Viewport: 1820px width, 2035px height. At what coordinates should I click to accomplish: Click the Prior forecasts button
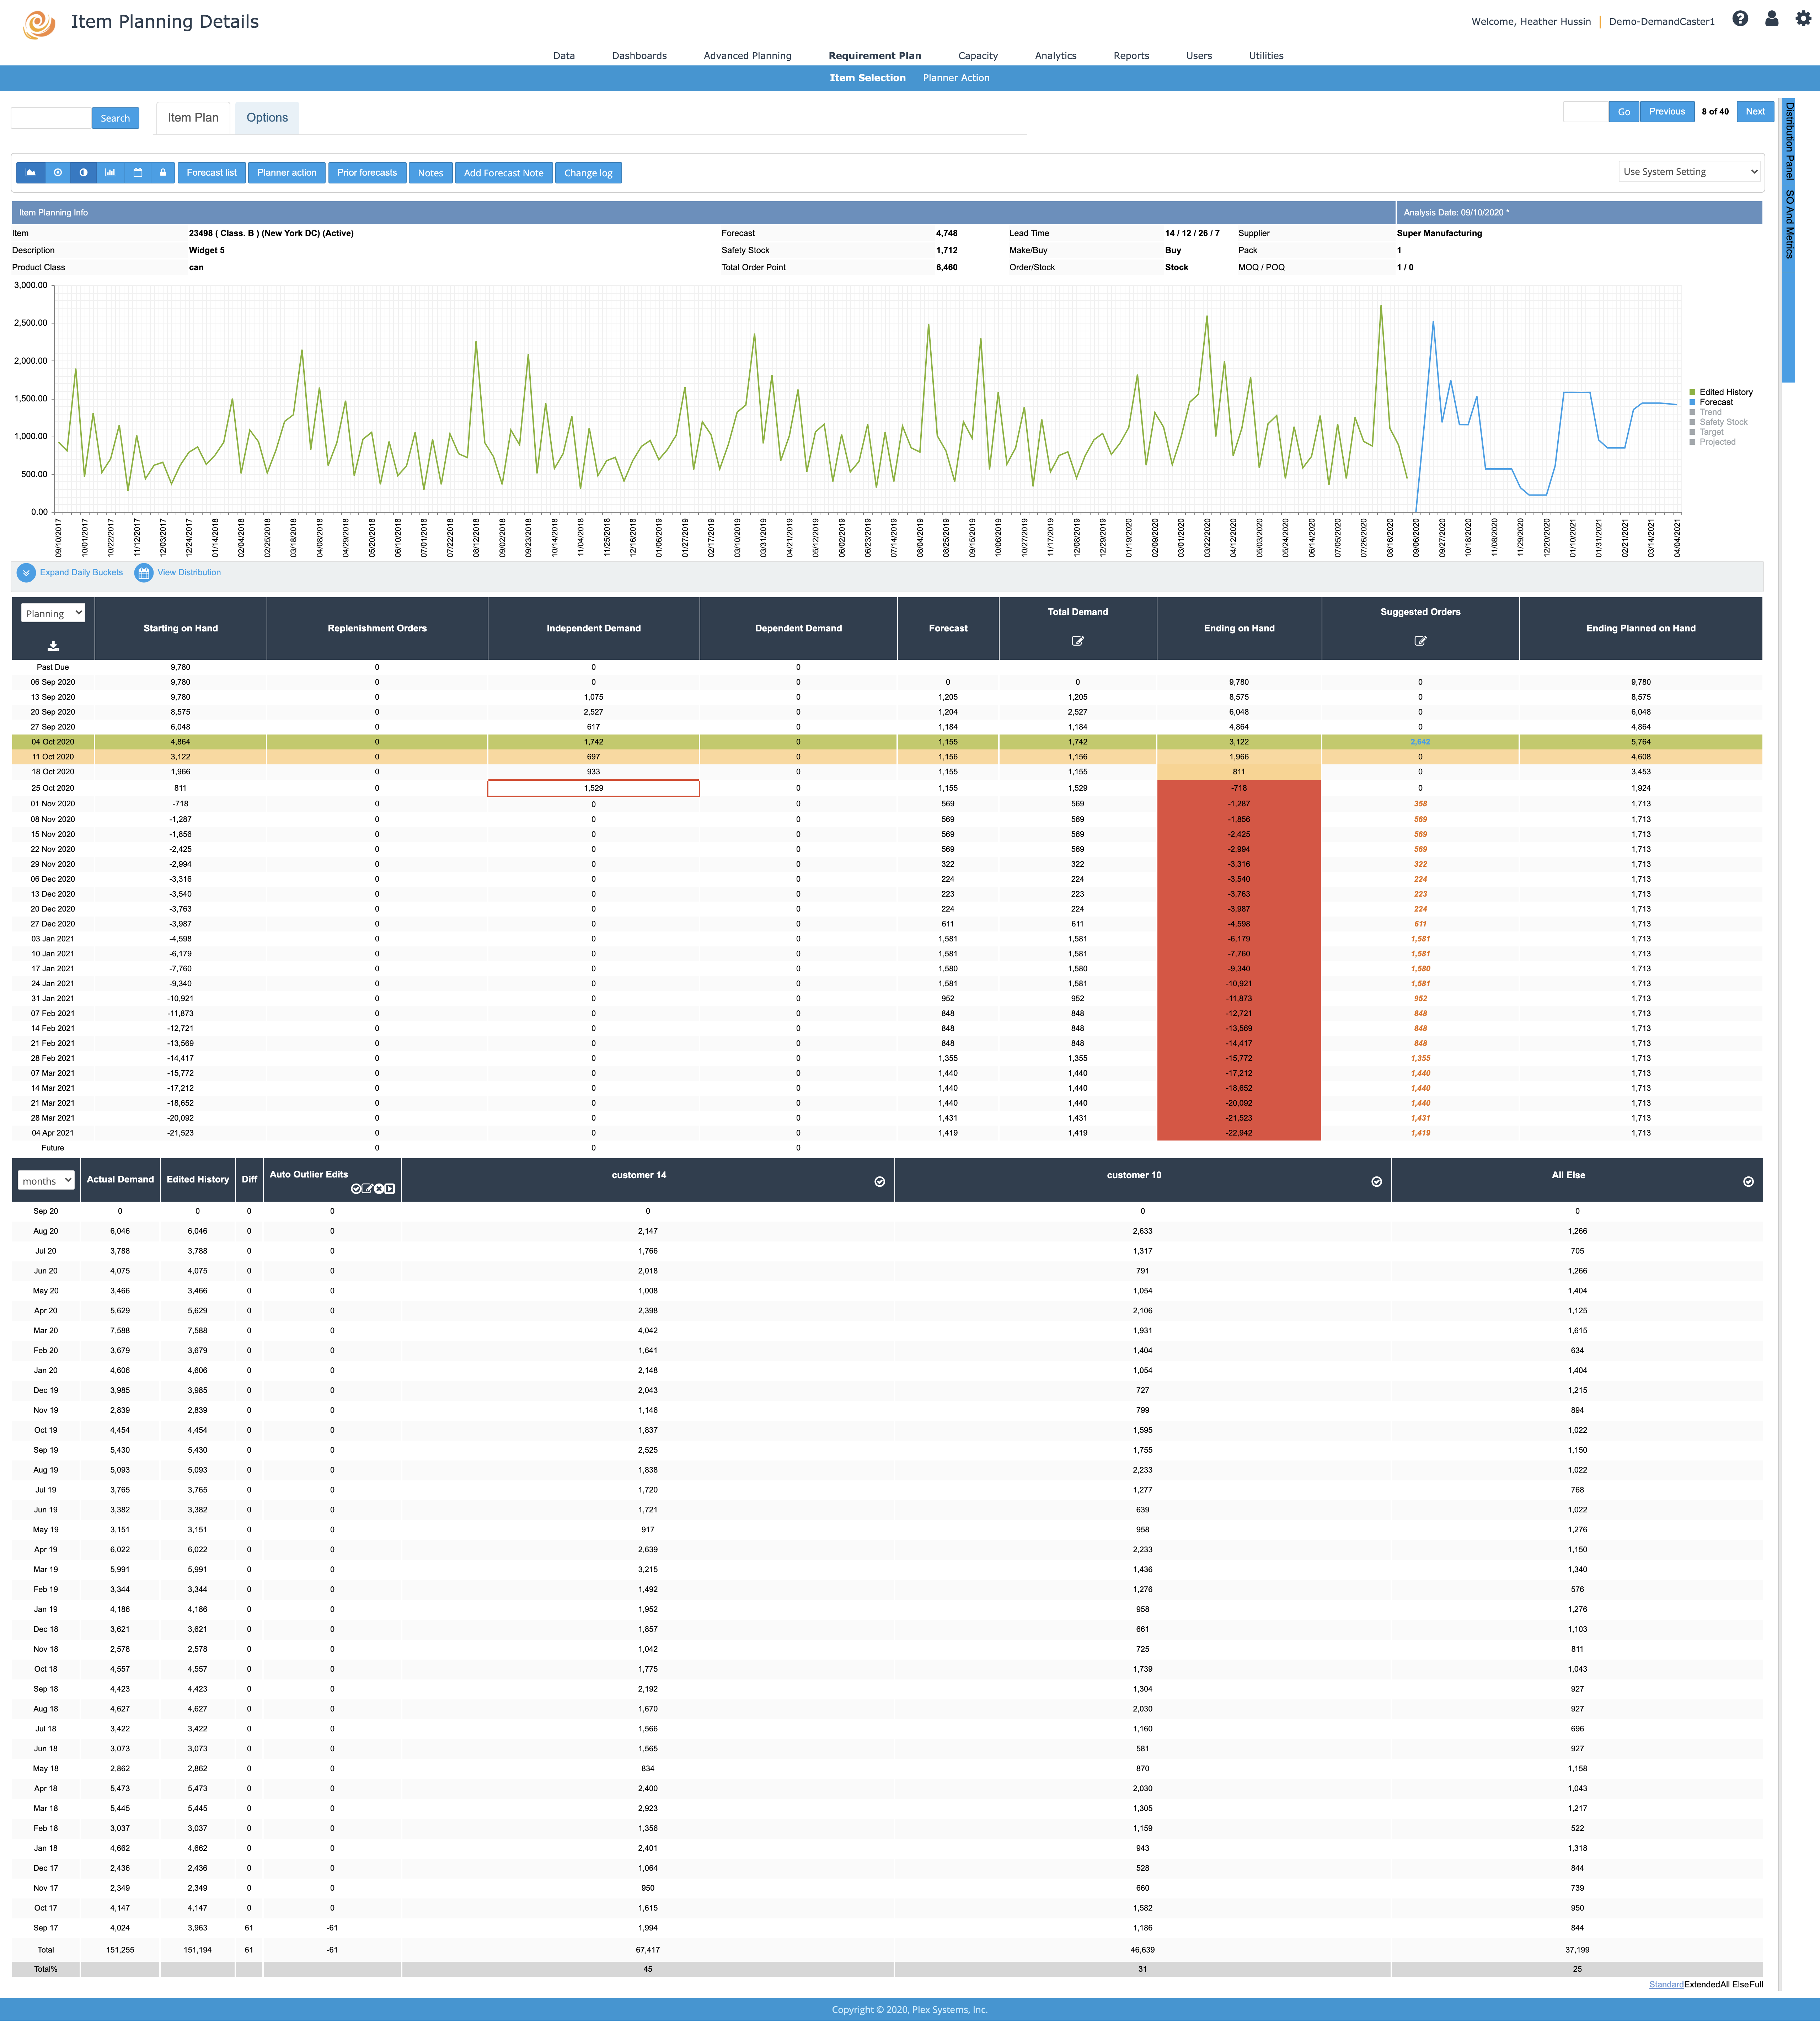click(x=366, y=173)
